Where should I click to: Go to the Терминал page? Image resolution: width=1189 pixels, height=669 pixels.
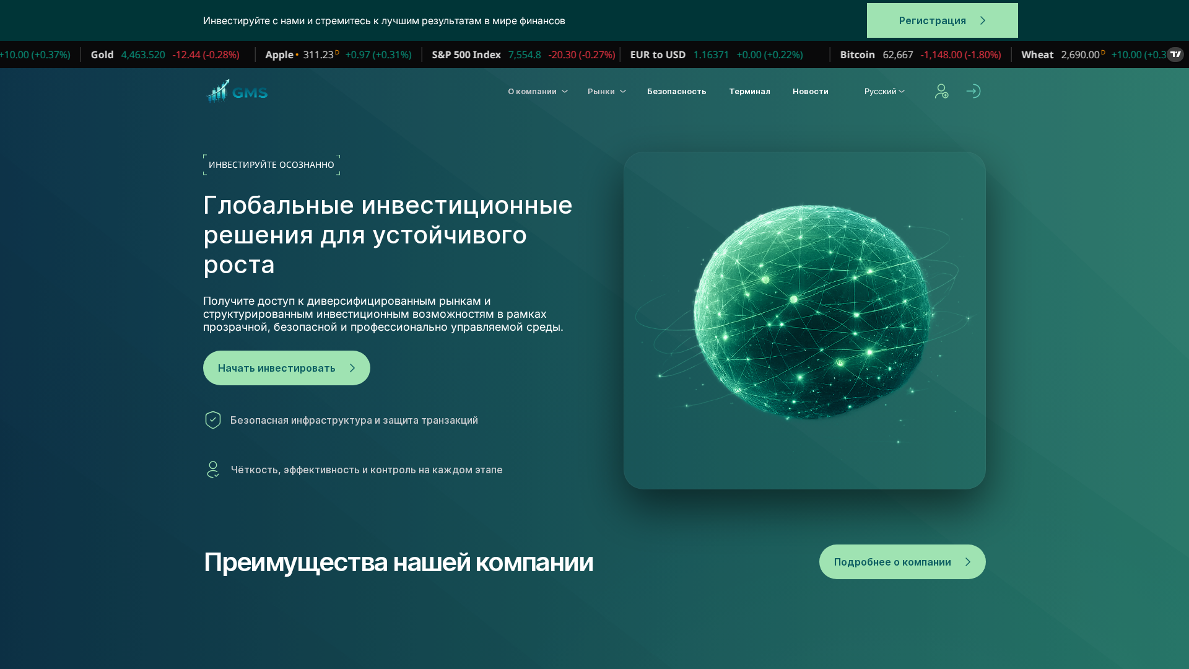(749, 91)
